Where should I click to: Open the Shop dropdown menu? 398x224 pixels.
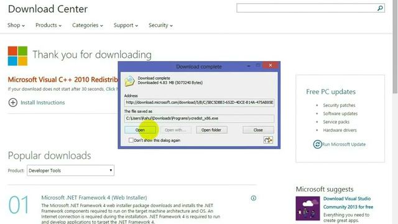(x=16, y=25)
